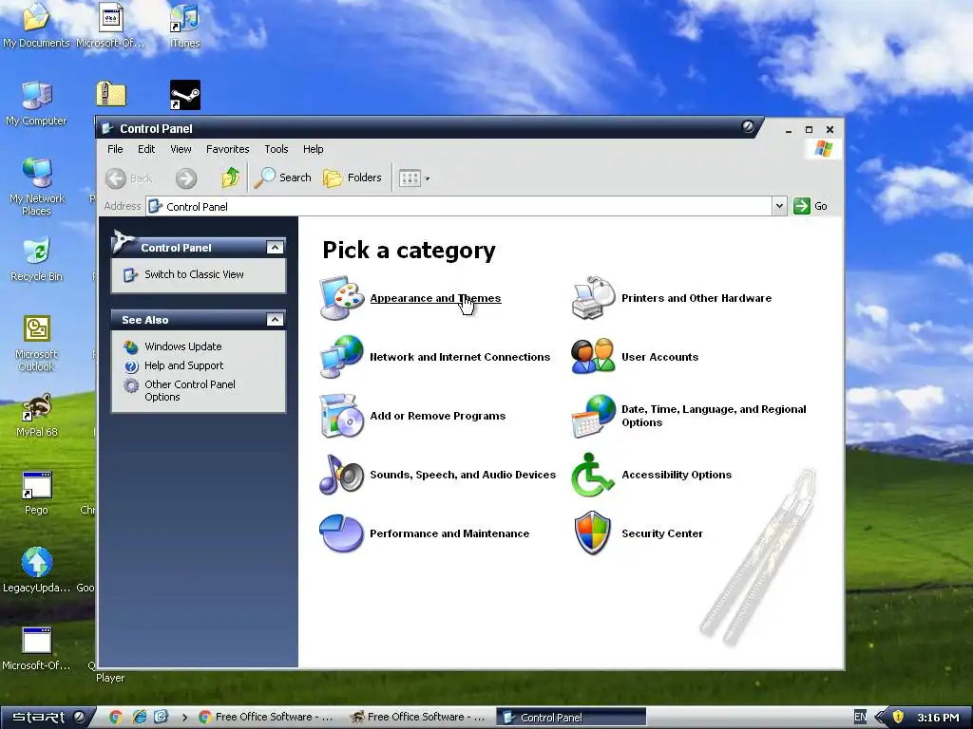The width and height of the screenshot is (973, 729).
Task: Click Add or Remove Programs link
Action: [x=437, y=416]
